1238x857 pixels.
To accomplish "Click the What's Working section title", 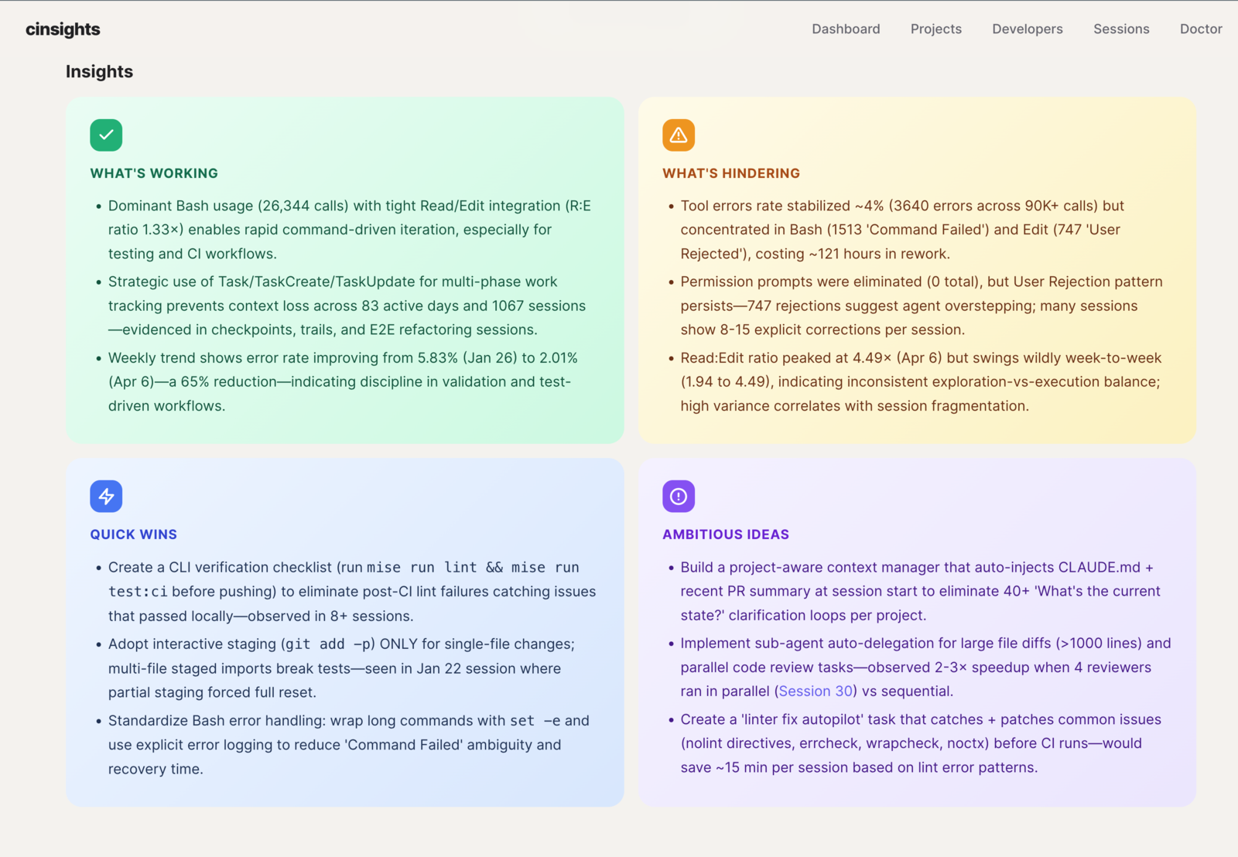I will [x=155, y=173].
